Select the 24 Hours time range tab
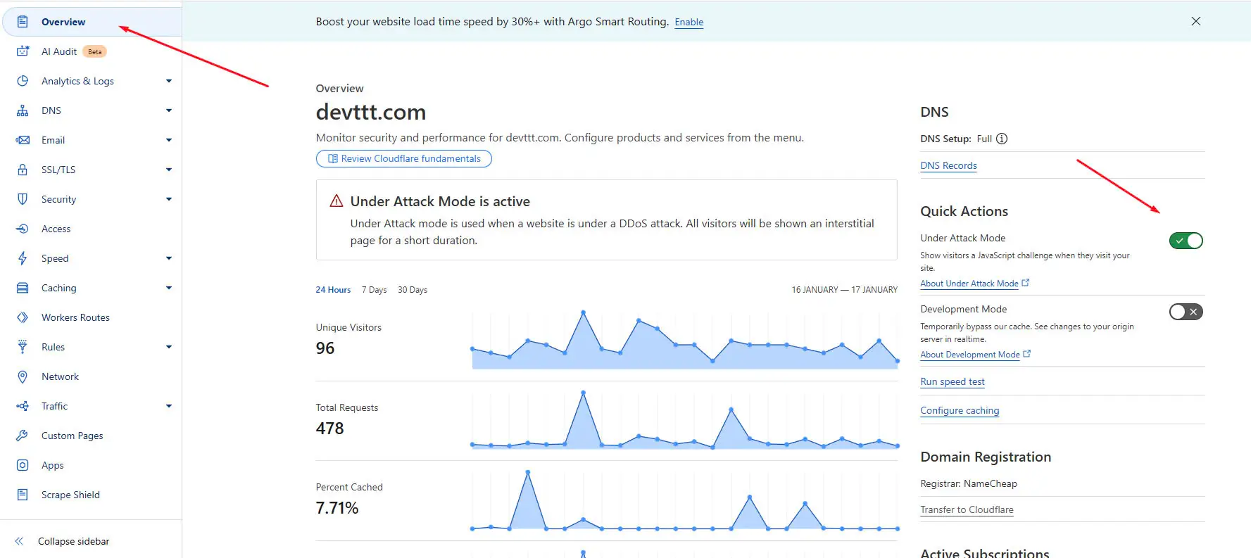The width and height of the screenshot is (1251, 558). click(333, 290)
